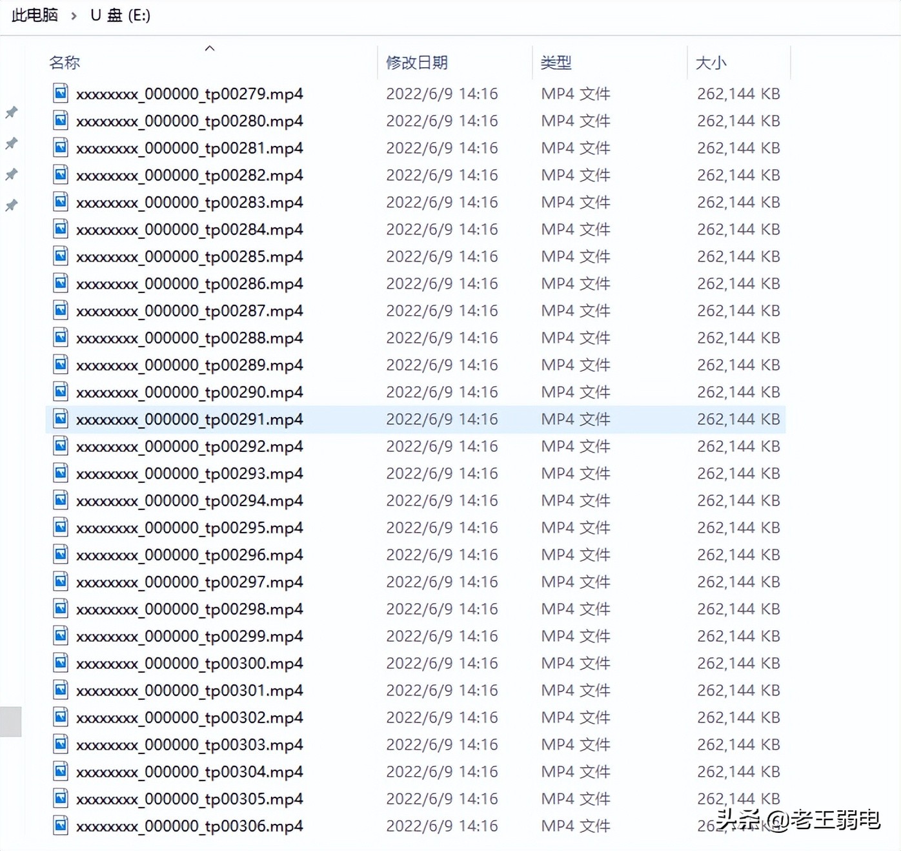This screenshot has height=851, width=901.
Task: Click the U 盘 (E:) breadcrumb item
Action: (120, 15)
